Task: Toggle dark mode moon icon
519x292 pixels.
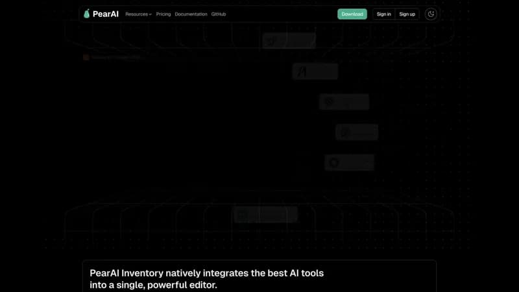Action: coord(431,14)
